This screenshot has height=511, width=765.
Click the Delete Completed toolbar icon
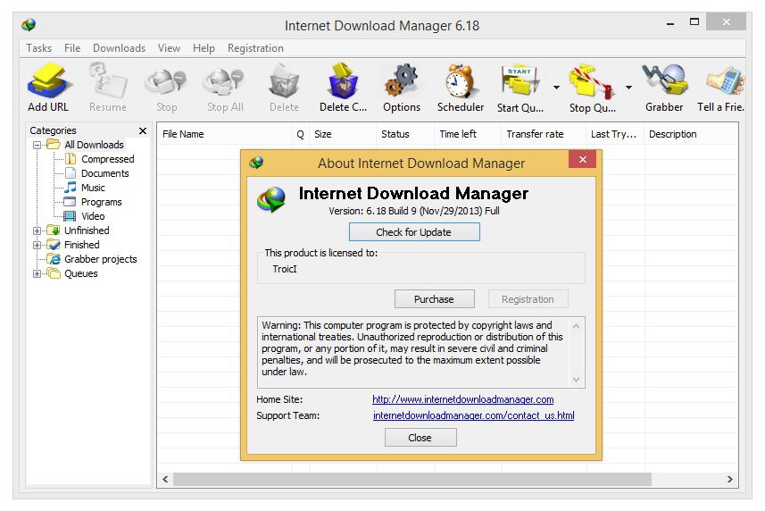pos(343,81)
